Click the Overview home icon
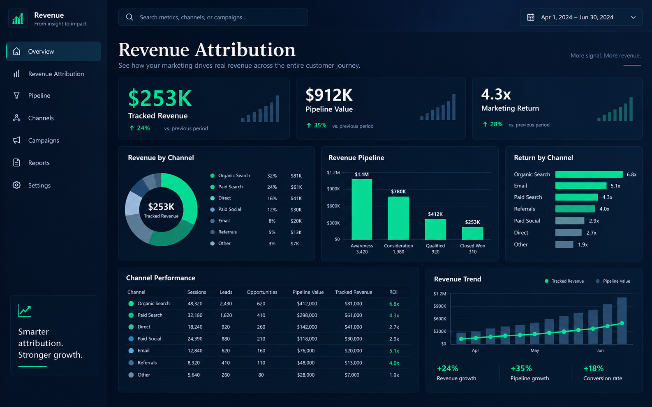This screenshot has height=407, width=652. pyautogui.click(x=16, y=51)
